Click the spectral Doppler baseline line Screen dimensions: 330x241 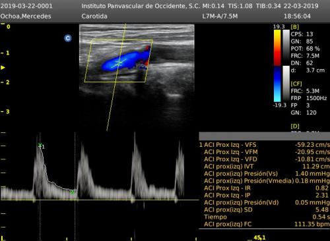point(100,200)
